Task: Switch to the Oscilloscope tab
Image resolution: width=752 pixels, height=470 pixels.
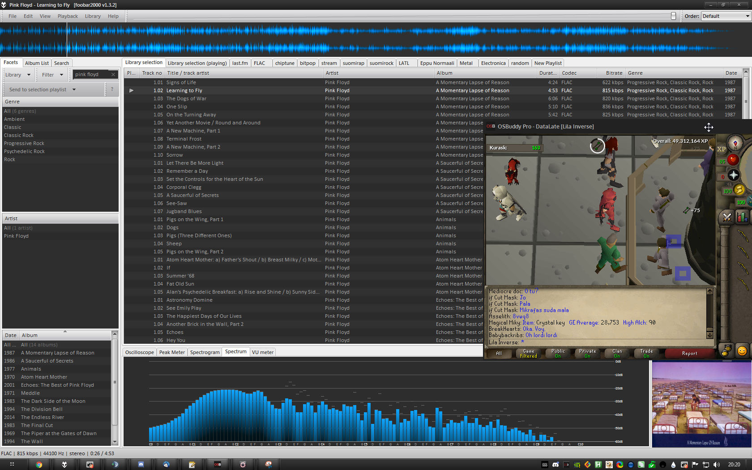Action: coord(140,352)
